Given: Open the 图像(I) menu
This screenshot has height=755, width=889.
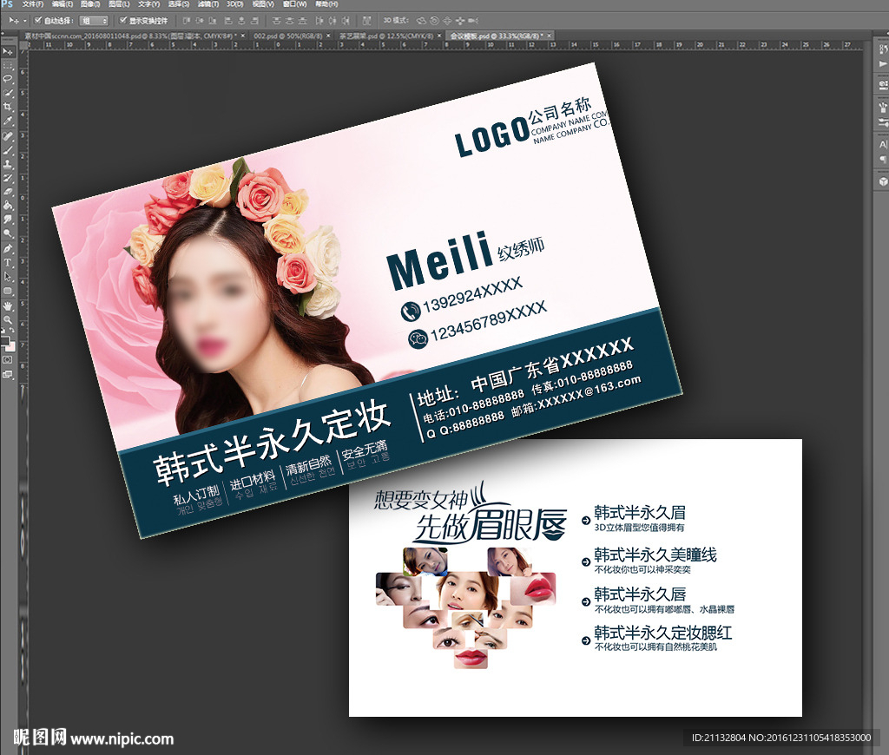Looking at the screenshot, I should 90,4.
